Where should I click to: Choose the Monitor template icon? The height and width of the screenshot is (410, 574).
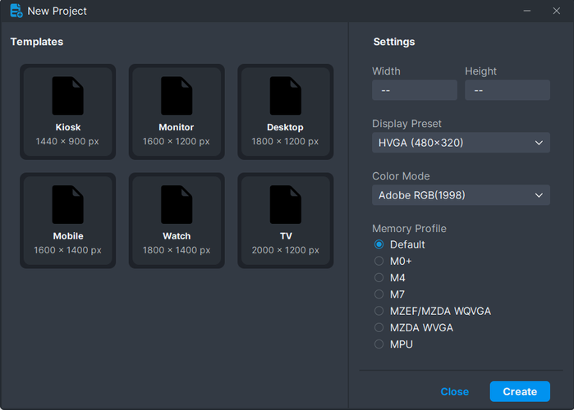point(177,97)
